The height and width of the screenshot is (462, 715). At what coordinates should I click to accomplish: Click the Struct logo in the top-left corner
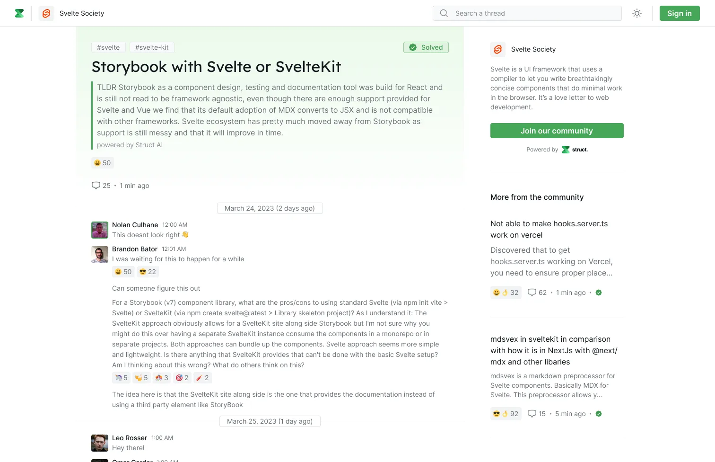19,13
